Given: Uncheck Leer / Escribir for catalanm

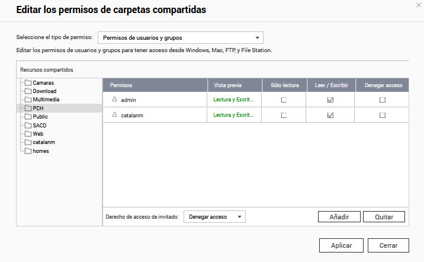Looking at the screenshot, I should pos(330,115).
